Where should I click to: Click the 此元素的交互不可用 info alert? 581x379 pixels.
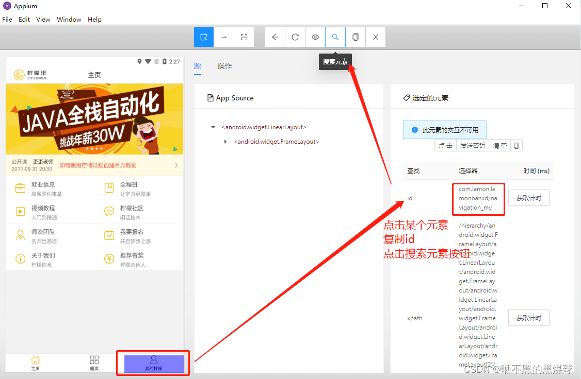[x=445, y=130]
